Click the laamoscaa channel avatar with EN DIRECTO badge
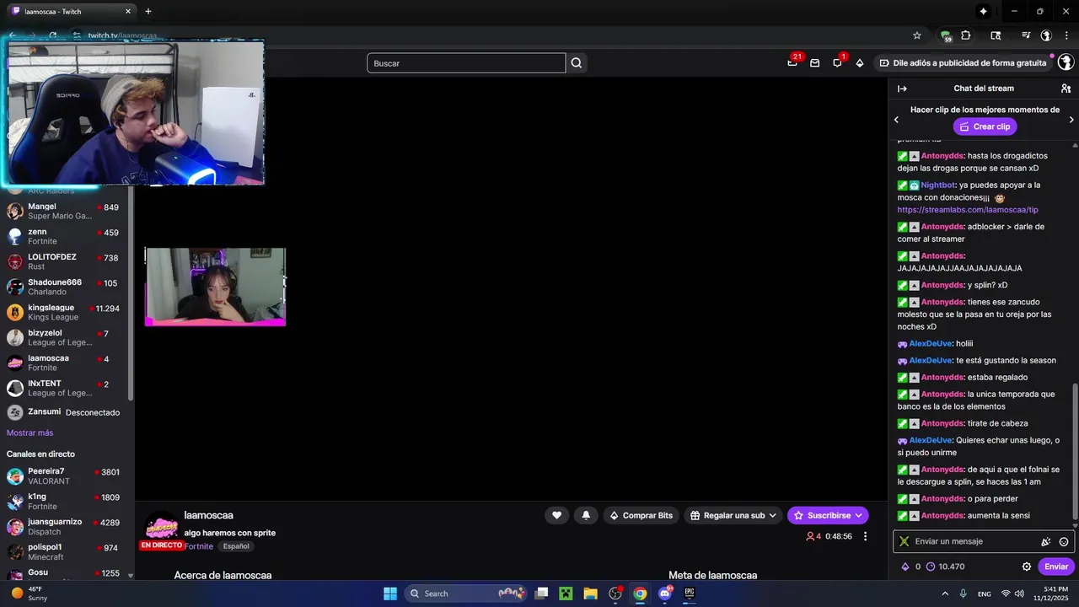Screen dimensions: 1079x607 [x=161, y=529]
